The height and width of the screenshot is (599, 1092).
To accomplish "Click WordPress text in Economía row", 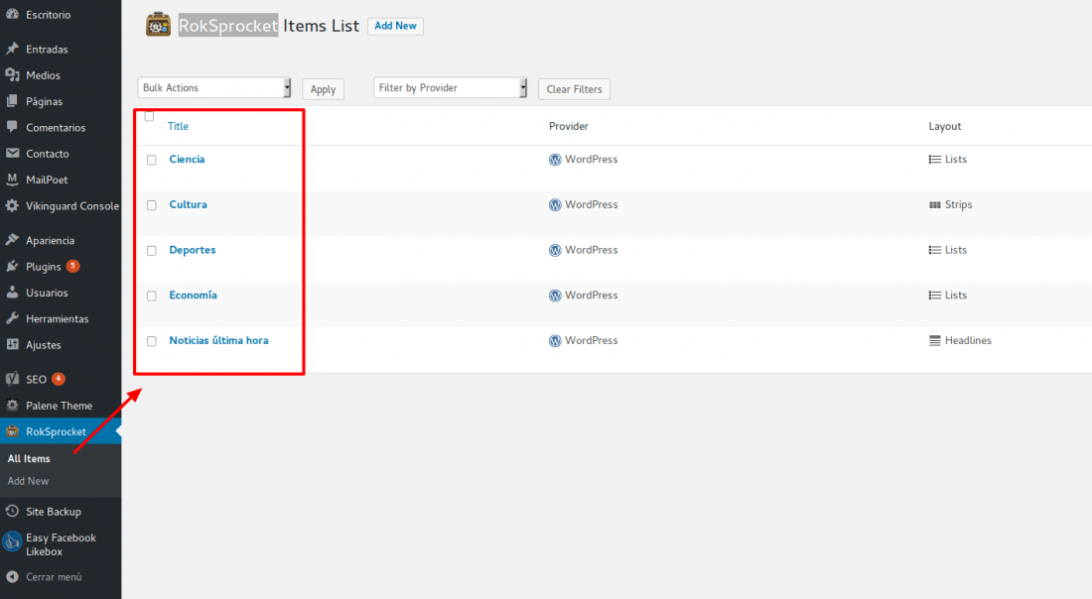I will 592,295.
